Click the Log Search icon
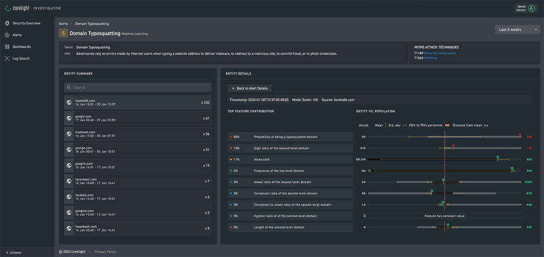Screen dimensions: 544x257 click(x=7, y=58)
